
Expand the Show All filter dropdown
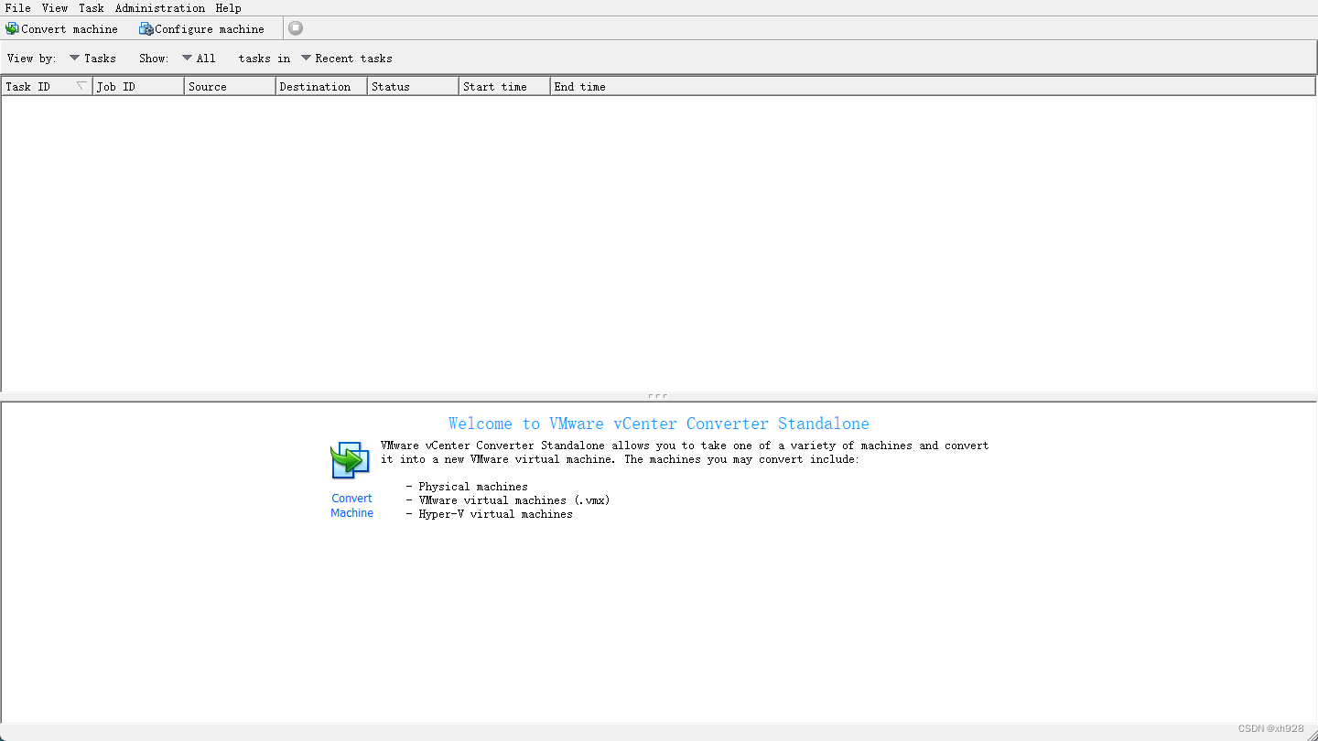200,58
